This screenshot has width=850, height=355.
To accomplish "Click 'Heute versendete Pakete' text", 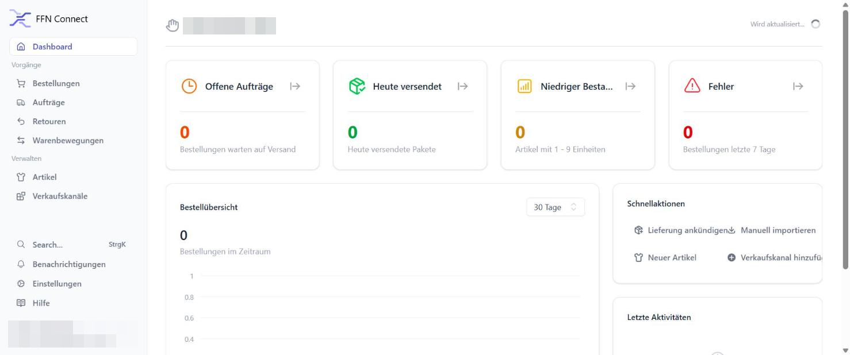I will [392, 149].
